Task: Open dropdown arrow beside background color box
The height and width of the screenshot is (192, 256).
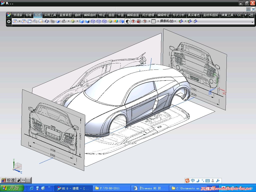Action: coord(158,21)
